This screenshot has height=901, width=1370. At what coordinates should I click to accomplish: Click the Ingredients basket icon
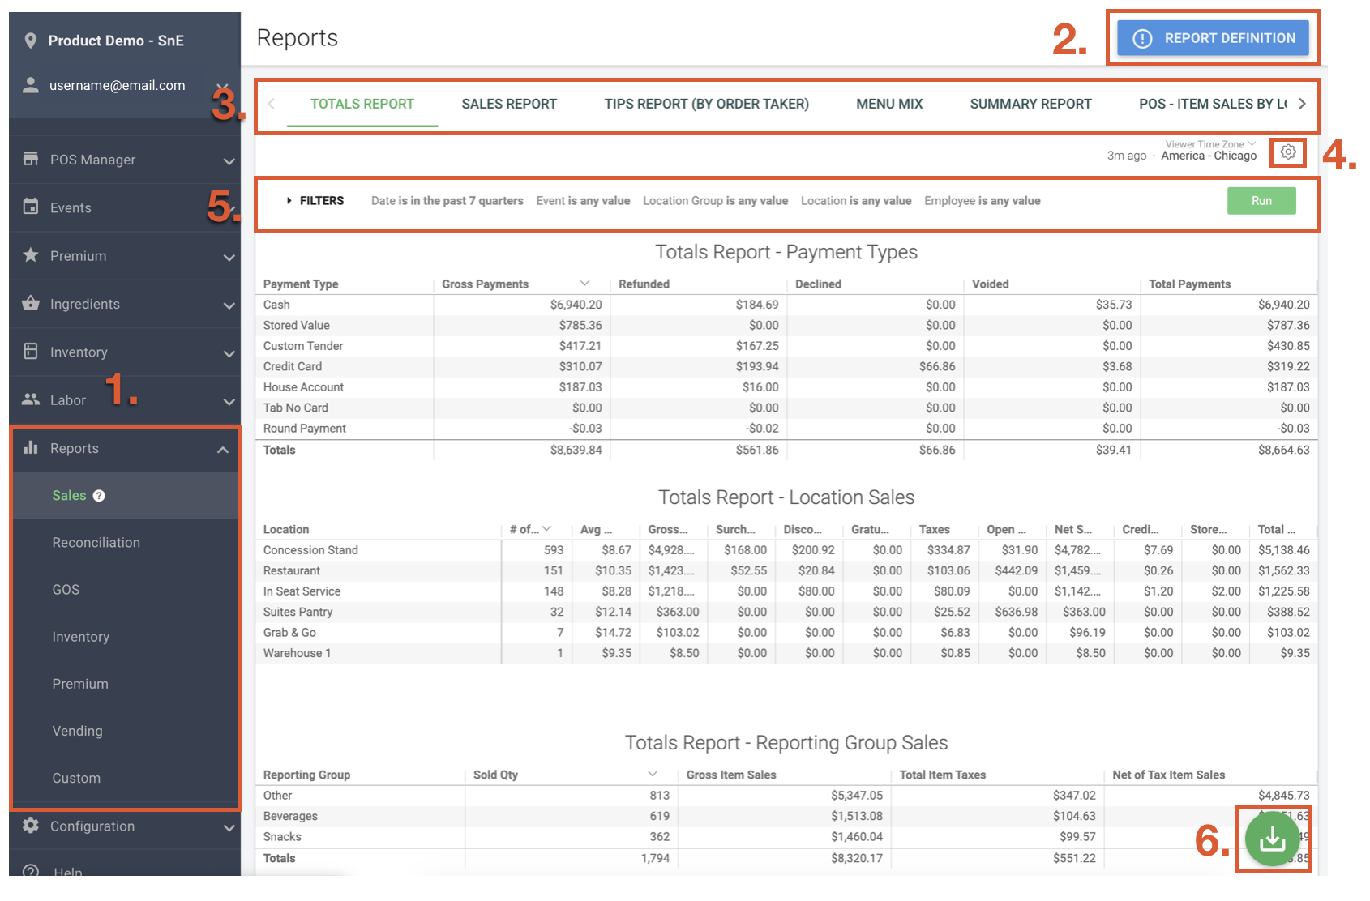31,303
